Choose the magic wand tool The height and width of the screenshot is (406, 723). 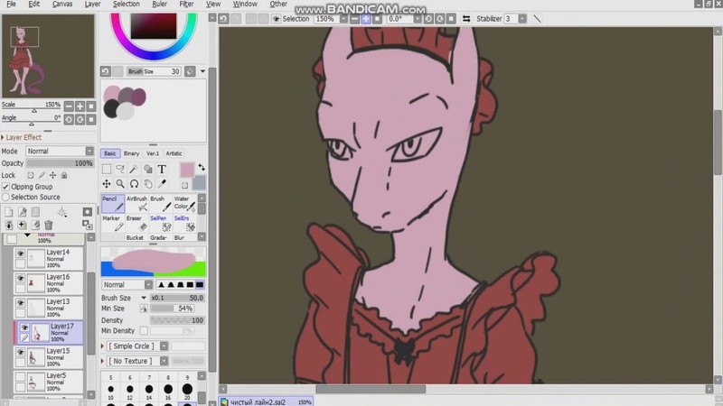coord(134,169)
